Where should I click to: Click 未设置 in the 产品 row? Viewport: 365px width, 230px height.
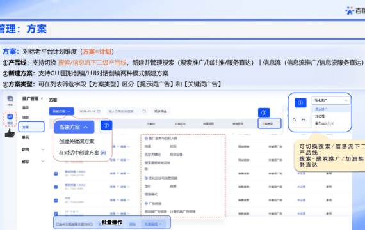point(301,200)
